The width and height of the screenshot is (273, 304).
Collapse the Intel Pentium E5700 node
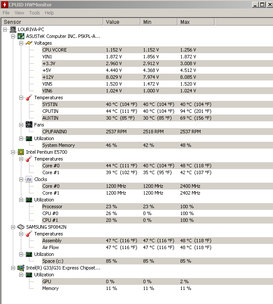tap(13, 152)
